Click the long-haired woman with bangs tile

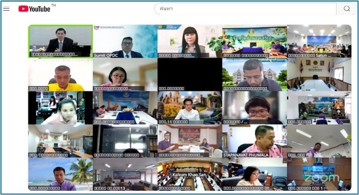190,41
